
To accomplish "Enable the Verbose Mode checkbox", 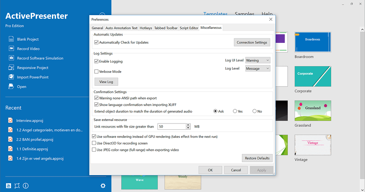I will 97,72.
